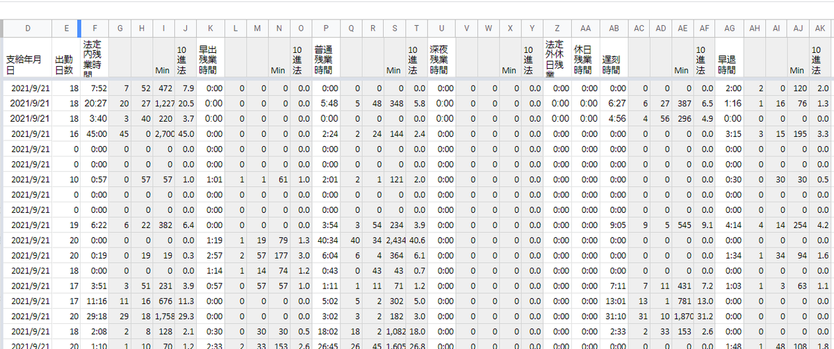Click the 法定内残業時間 header cell
This screenshot has width=834, height=349.
(95, 59)
